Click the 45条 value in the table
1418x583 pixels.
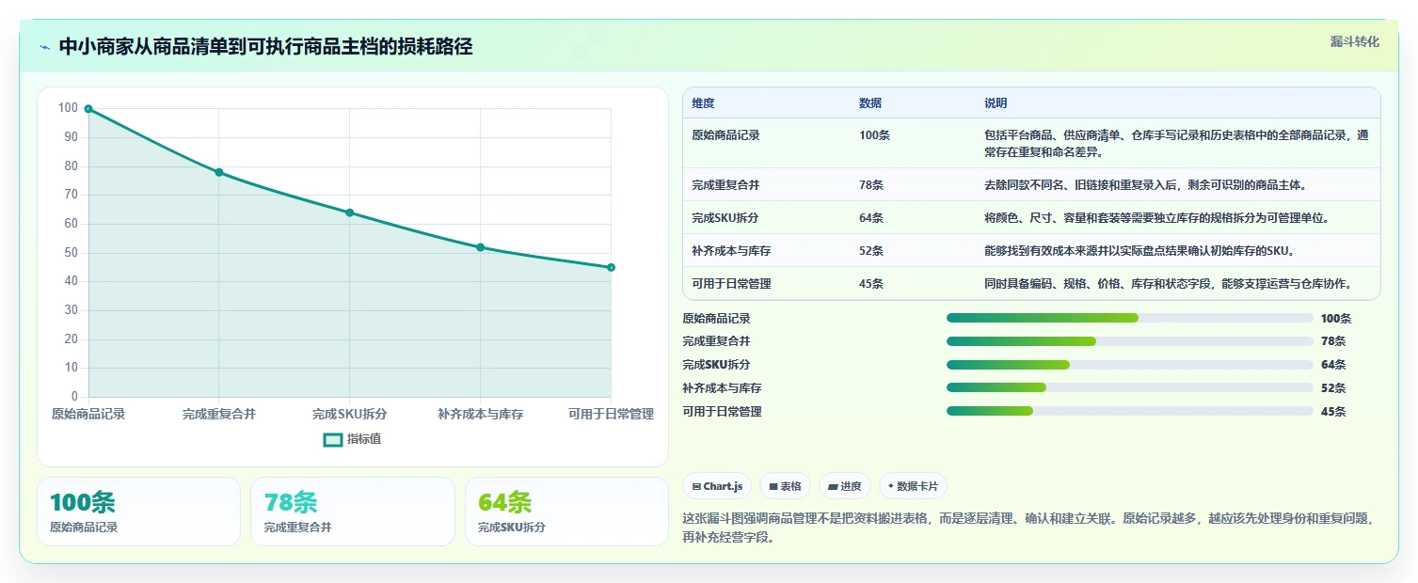(x=871, y=284)
